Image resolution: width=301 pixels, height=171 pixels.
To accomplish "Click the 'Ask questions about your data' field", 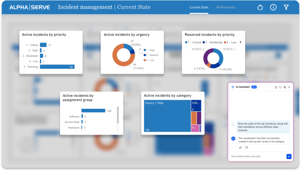I will click(x=257, y=157).
